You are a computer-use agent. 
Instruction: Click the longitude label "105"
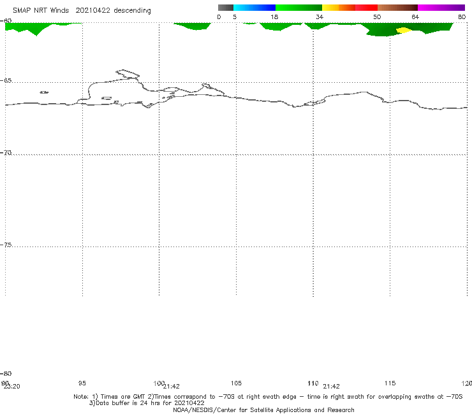[x=236, y=383]
